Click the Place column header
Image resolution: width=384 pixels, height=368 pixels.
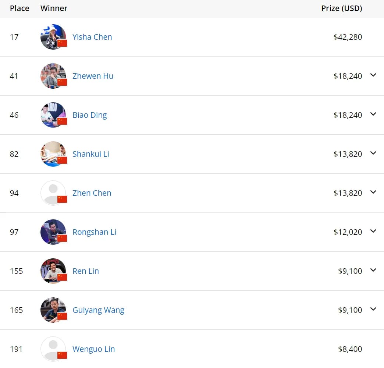(x=19, y=8)
